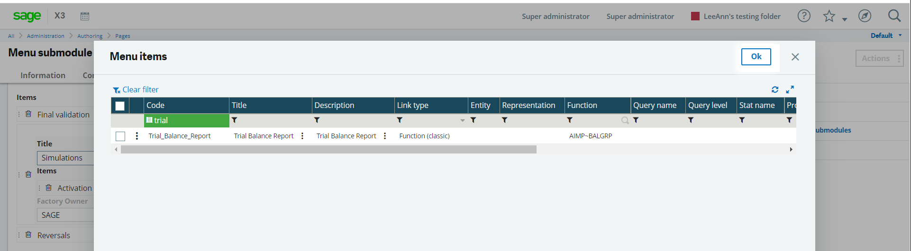This screenshot has height=251, width=911.
Task: Toggle the select-all checkbox in grid header
Action: (x=120, y=106)
